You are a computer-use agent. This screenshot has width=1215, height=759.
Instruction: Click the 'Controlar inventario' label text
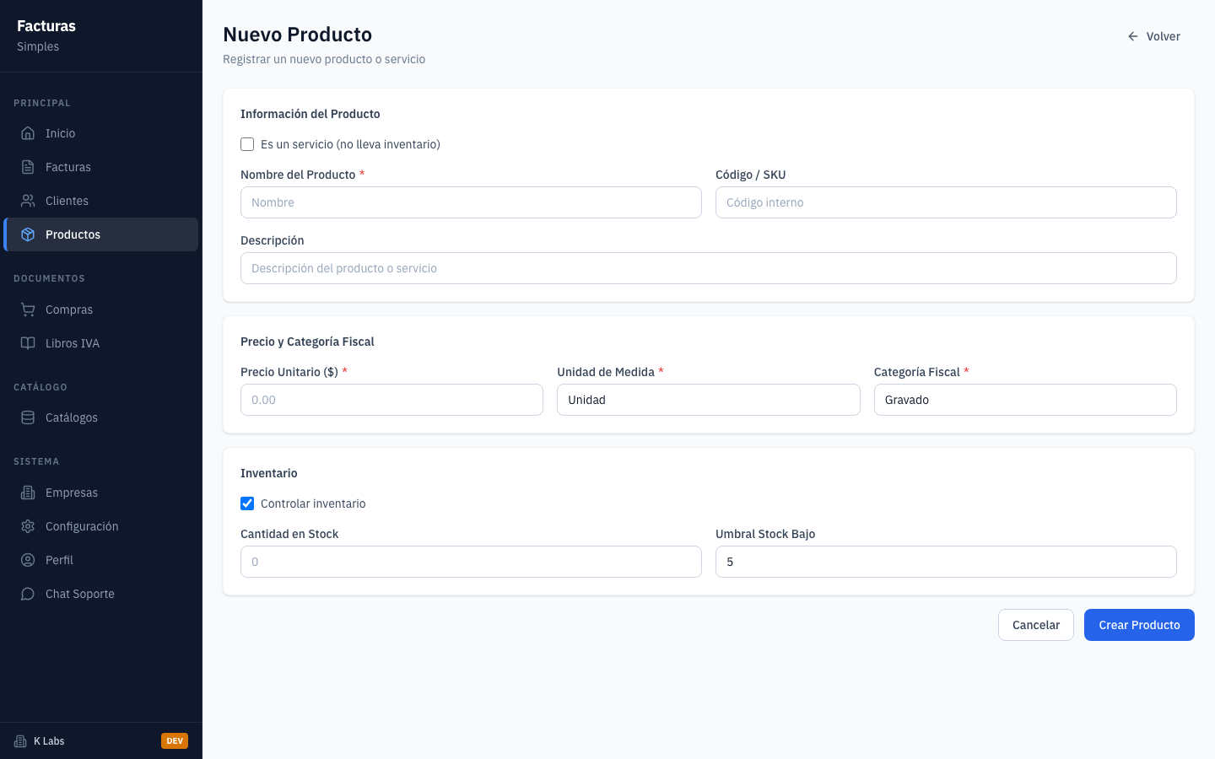tap(313, 503)
